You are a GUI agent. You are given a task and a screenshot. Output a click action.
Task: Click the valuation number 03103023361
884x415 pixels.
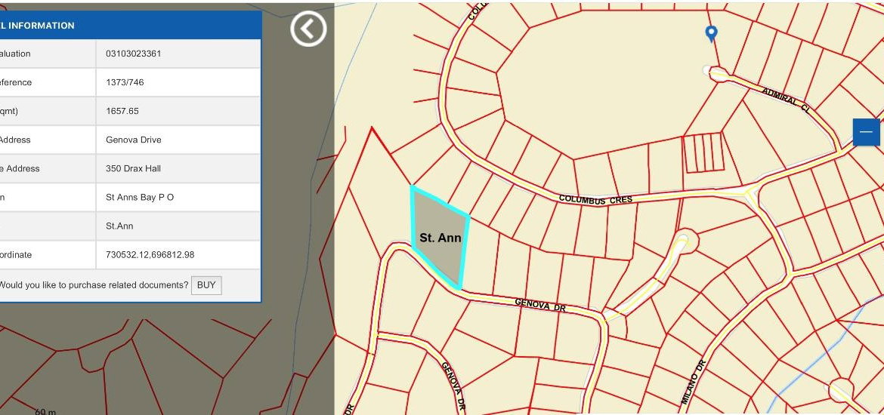coord(134,54)
